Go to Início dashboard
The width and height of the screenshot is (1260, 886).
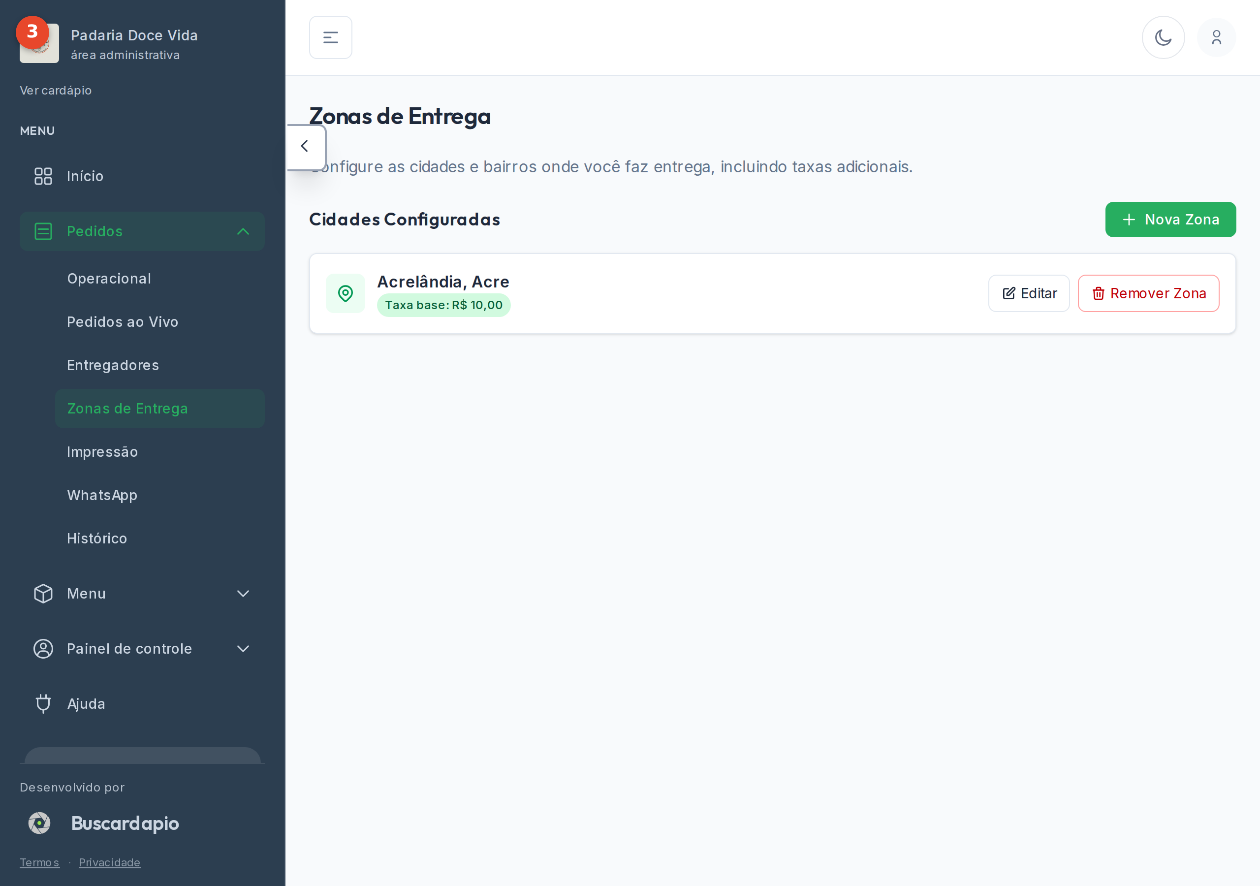[142, 176]
